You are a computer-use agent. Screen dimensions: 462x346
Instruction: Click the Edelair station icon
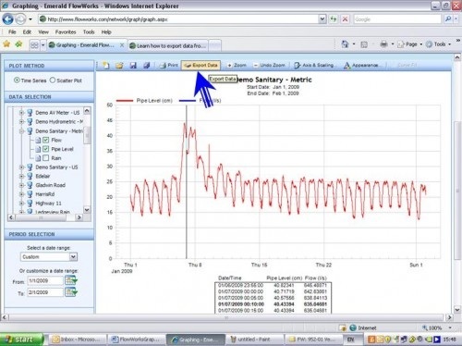point(30,176)
